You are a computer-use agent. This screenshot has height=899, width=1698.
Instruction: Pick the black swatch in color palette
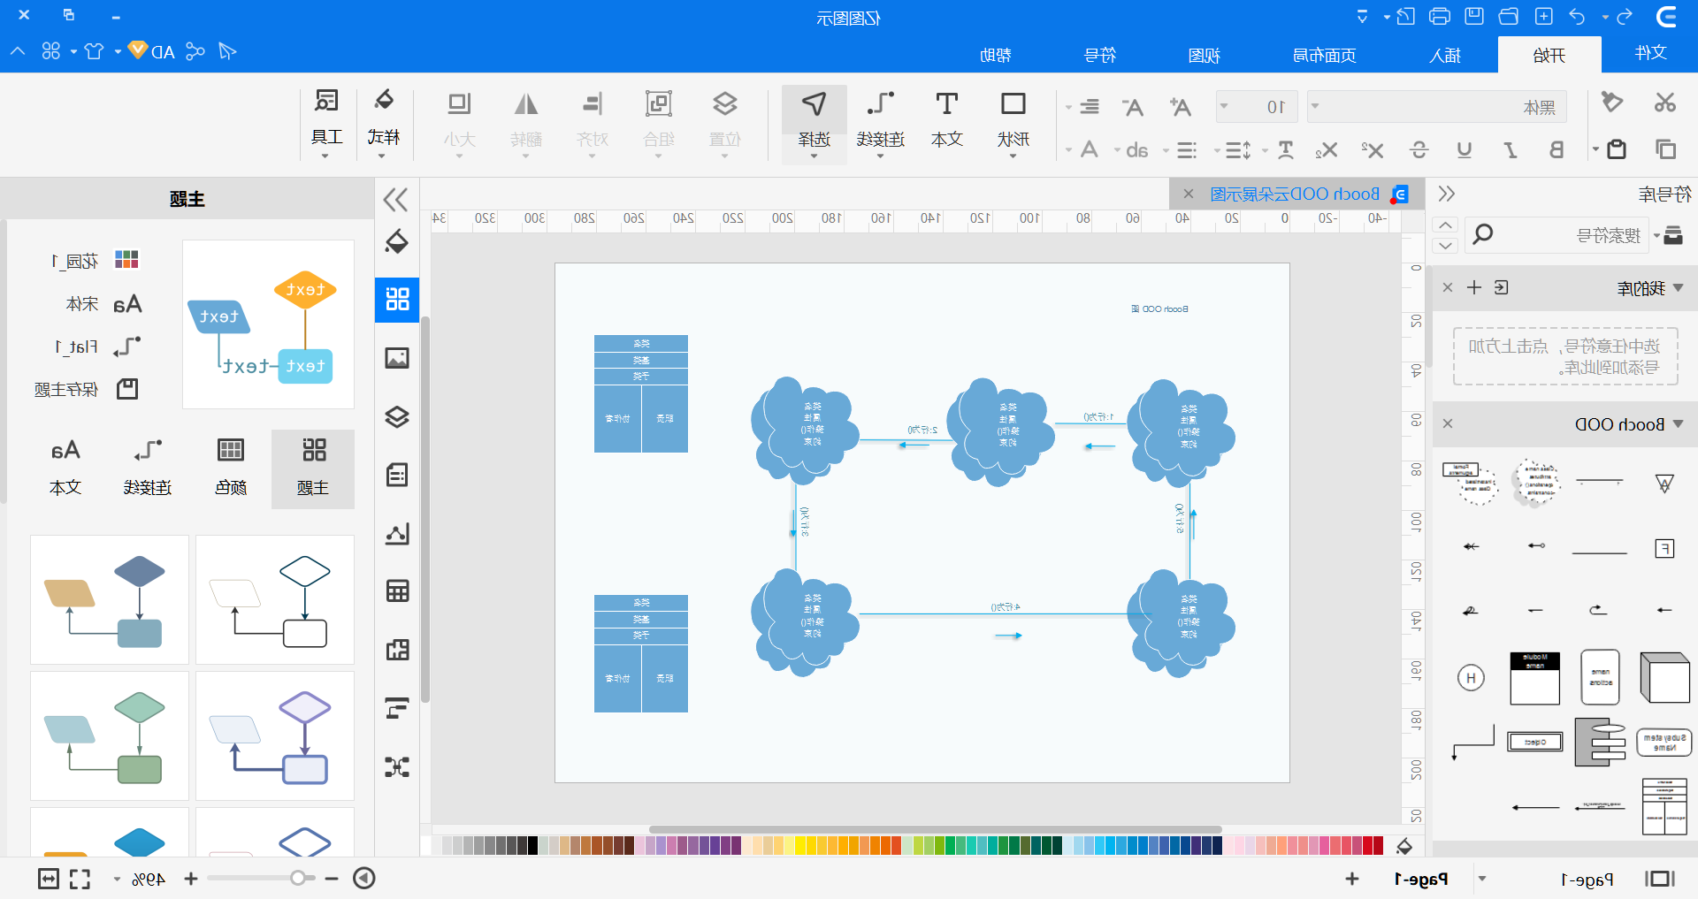532,846
